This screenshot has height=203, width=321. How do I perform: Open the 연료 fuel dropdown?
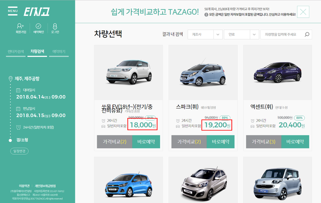(241, 34)
